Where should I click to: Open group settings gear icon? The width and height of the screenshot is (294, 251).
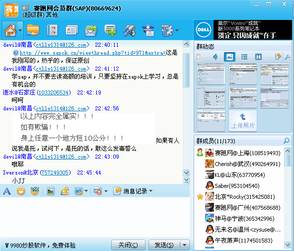(167, 30)
